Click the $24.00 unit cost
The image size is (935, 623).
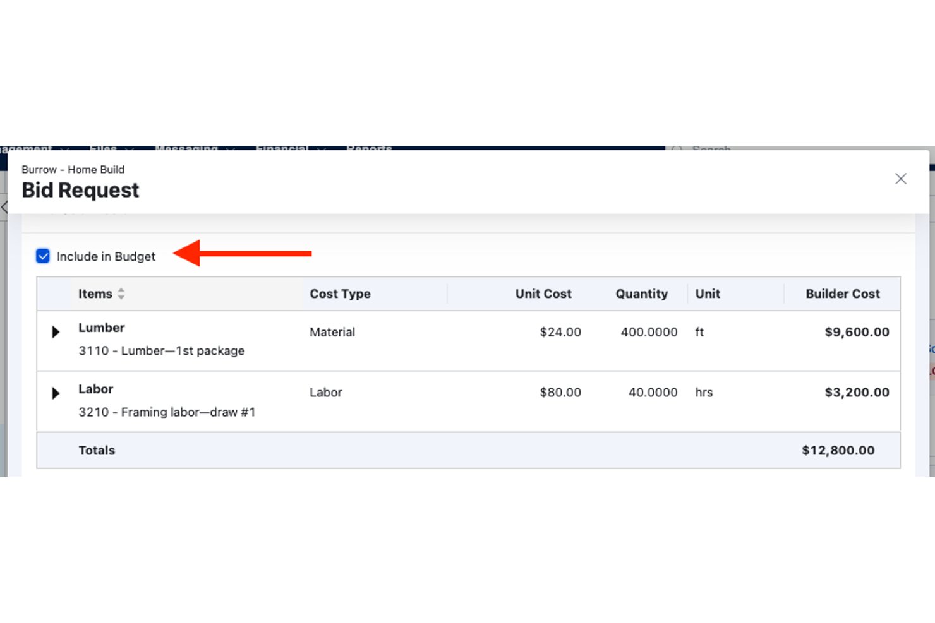point(560,332)
